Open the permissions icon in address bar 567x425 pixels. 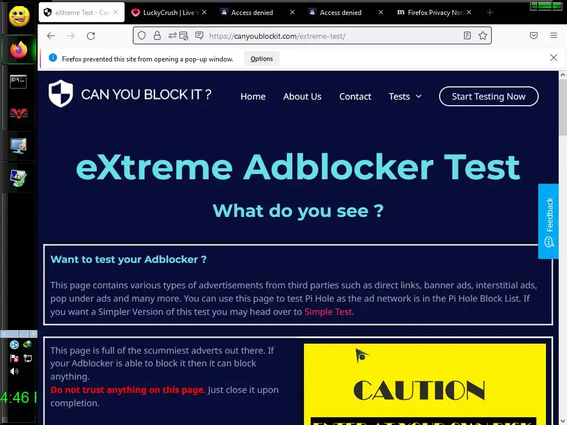(173, 35)
